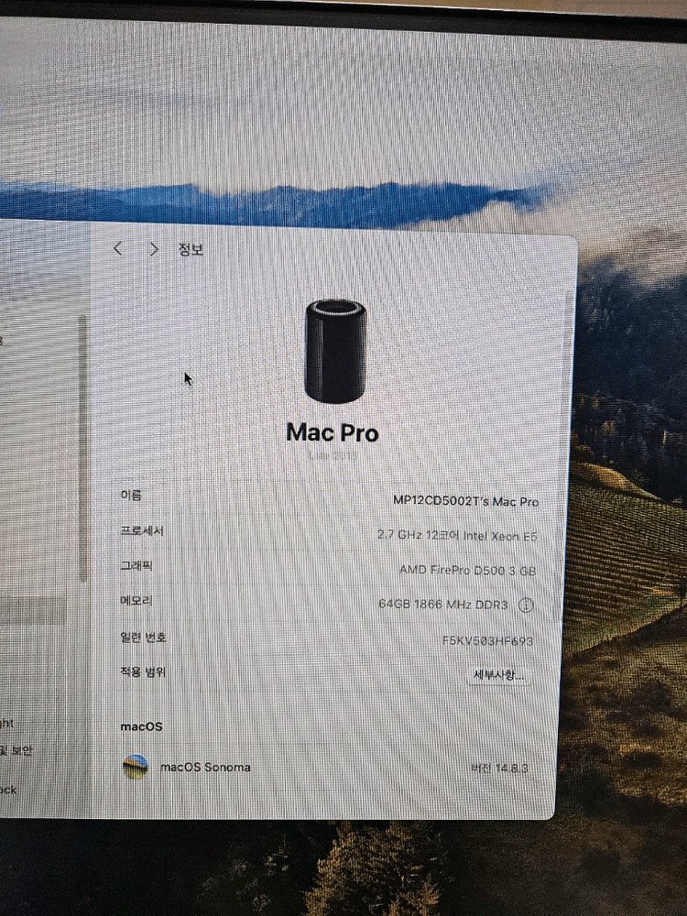The height and width of the screenshot is (916, 687).
Task: Click graphics value AMD FirePro D500 3 GB
Action: pyautogui.click(x=468, y=570)
